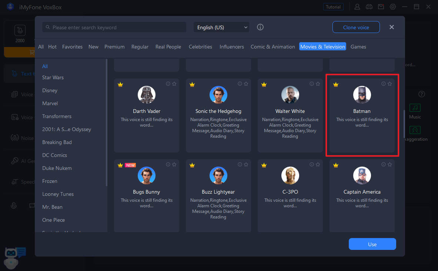Favorite the Walter White voice star

point(318,84)
